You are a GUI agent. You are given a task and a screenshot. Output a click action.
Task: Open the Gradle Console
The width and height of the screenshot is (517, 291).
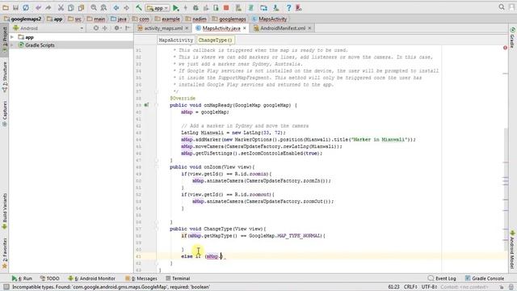tap(485, 278)
